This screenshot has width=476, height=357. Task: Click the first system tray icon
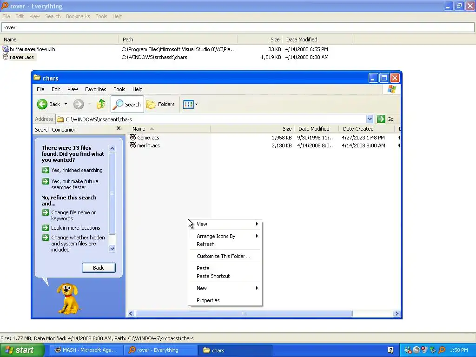(408, 350)
